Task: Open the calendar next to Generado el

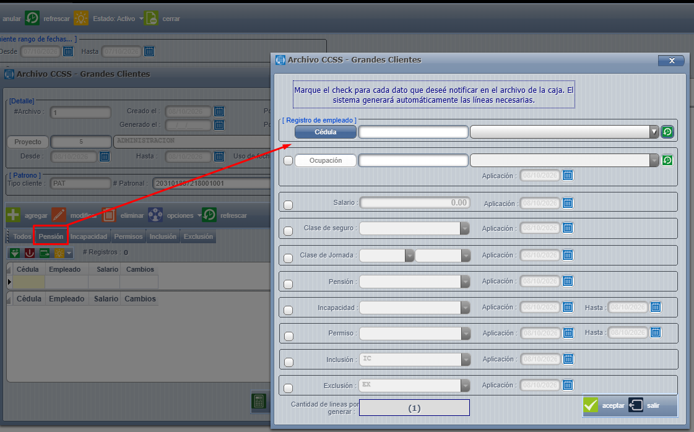Action: click(219, 125)
